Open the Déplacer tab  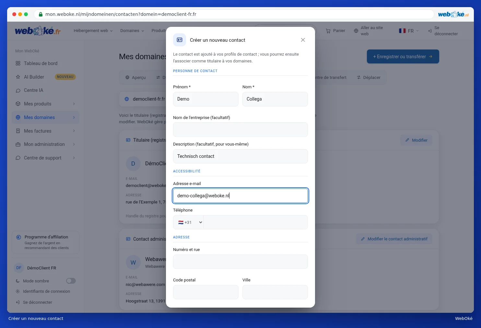[x=369, y=78]
